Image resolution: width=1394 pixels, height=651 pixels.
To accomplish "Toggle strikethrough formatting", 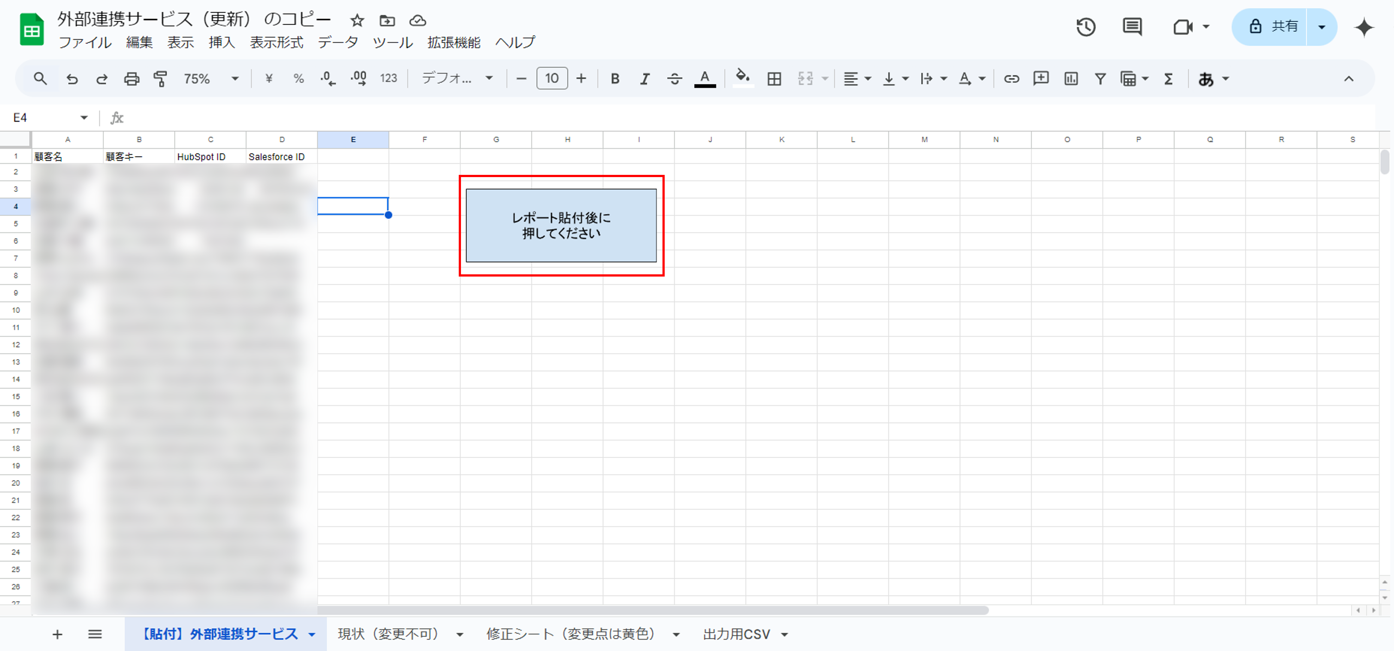I will pos(674,79).
